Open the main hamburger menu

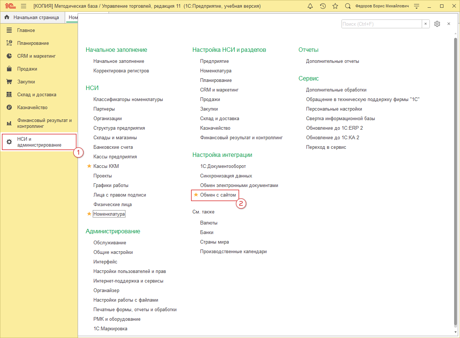[24, 6]
